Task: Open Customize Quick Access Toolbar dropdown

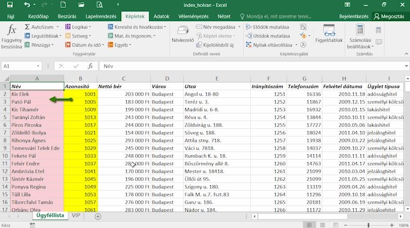Action: click(x=118, y=5)
